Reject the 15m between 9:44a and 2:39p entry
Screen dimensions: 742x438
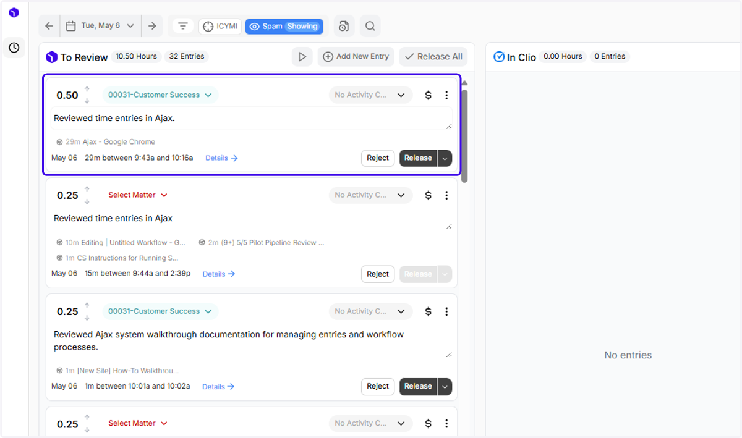pos(378,274)
